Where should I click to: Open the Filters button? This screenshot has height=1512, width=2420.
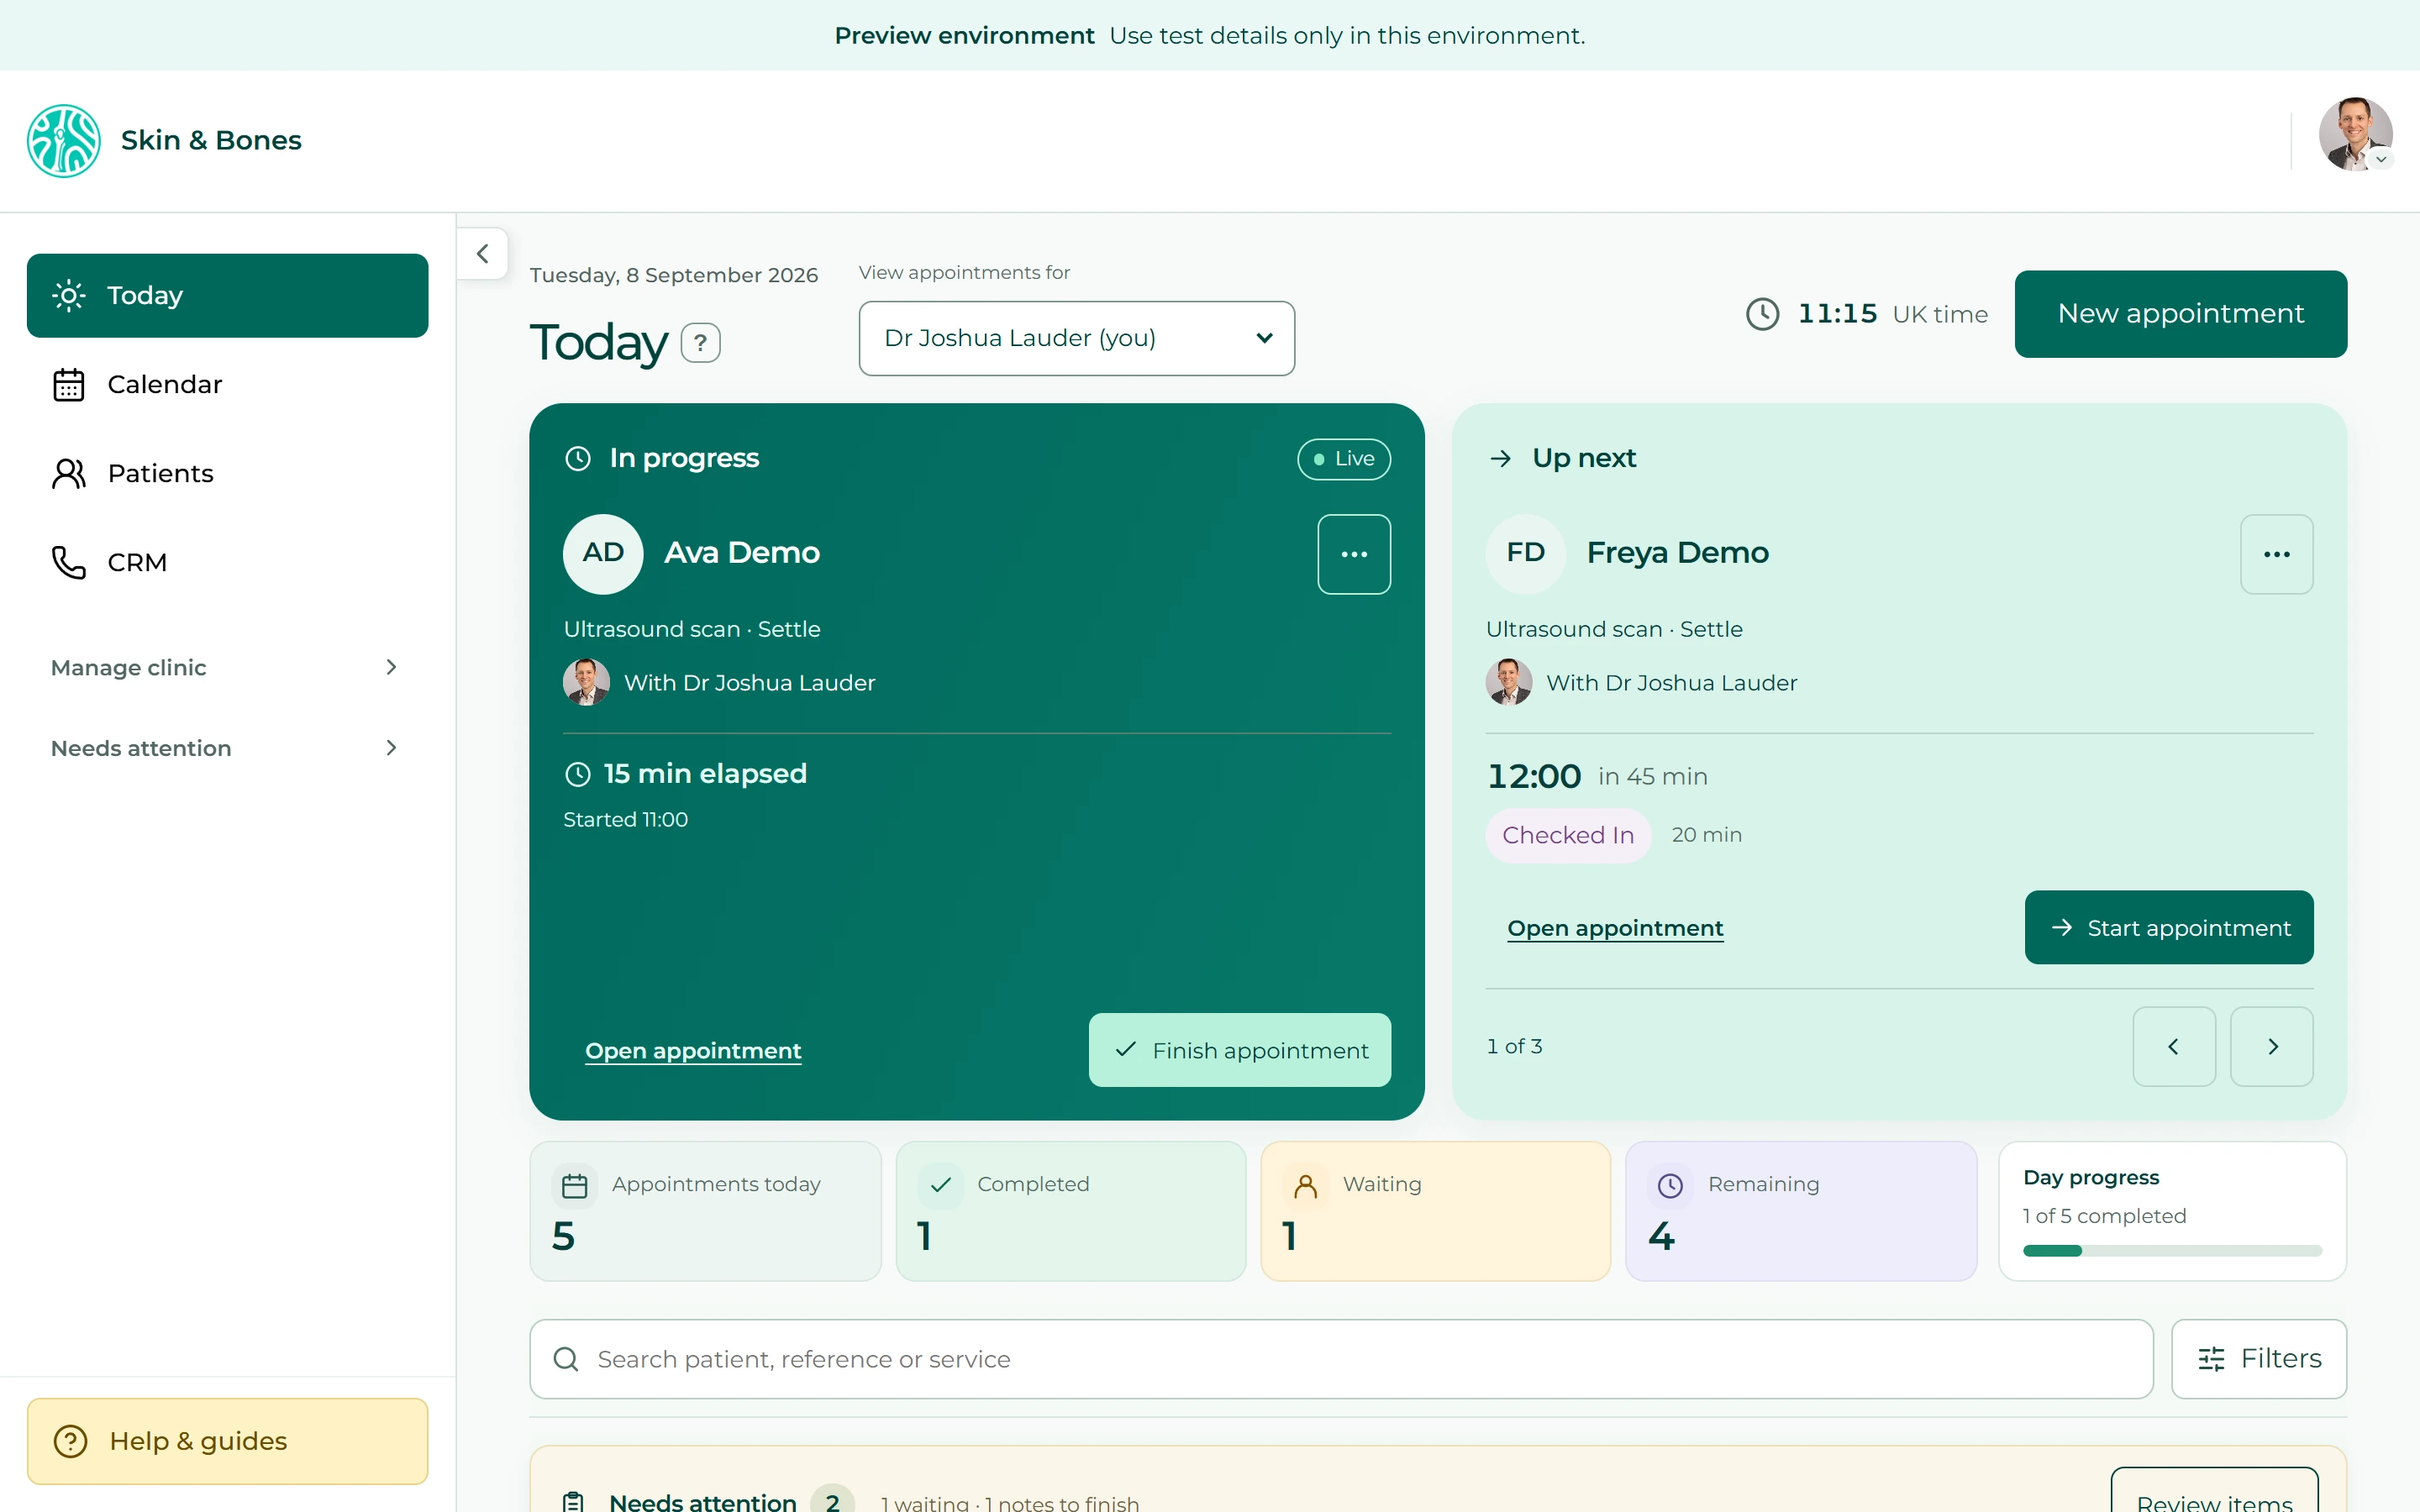coord(2258,1359)
